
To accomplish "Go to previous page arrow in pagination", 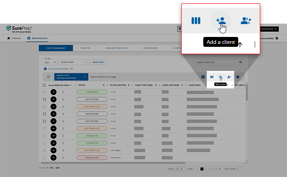I will [199, 169].
